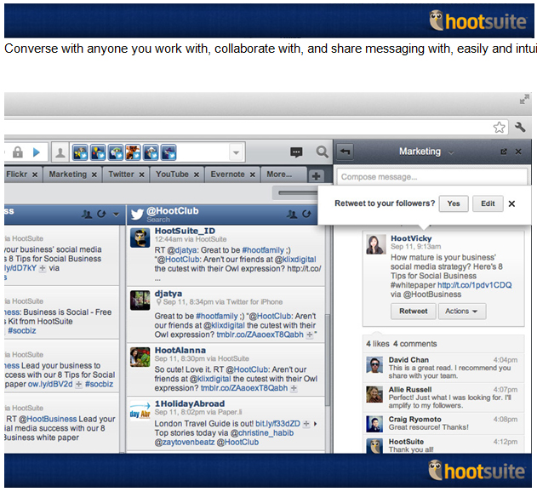537x492 pixels.
Task: Click the djatya avatar image
Action: 140,300
